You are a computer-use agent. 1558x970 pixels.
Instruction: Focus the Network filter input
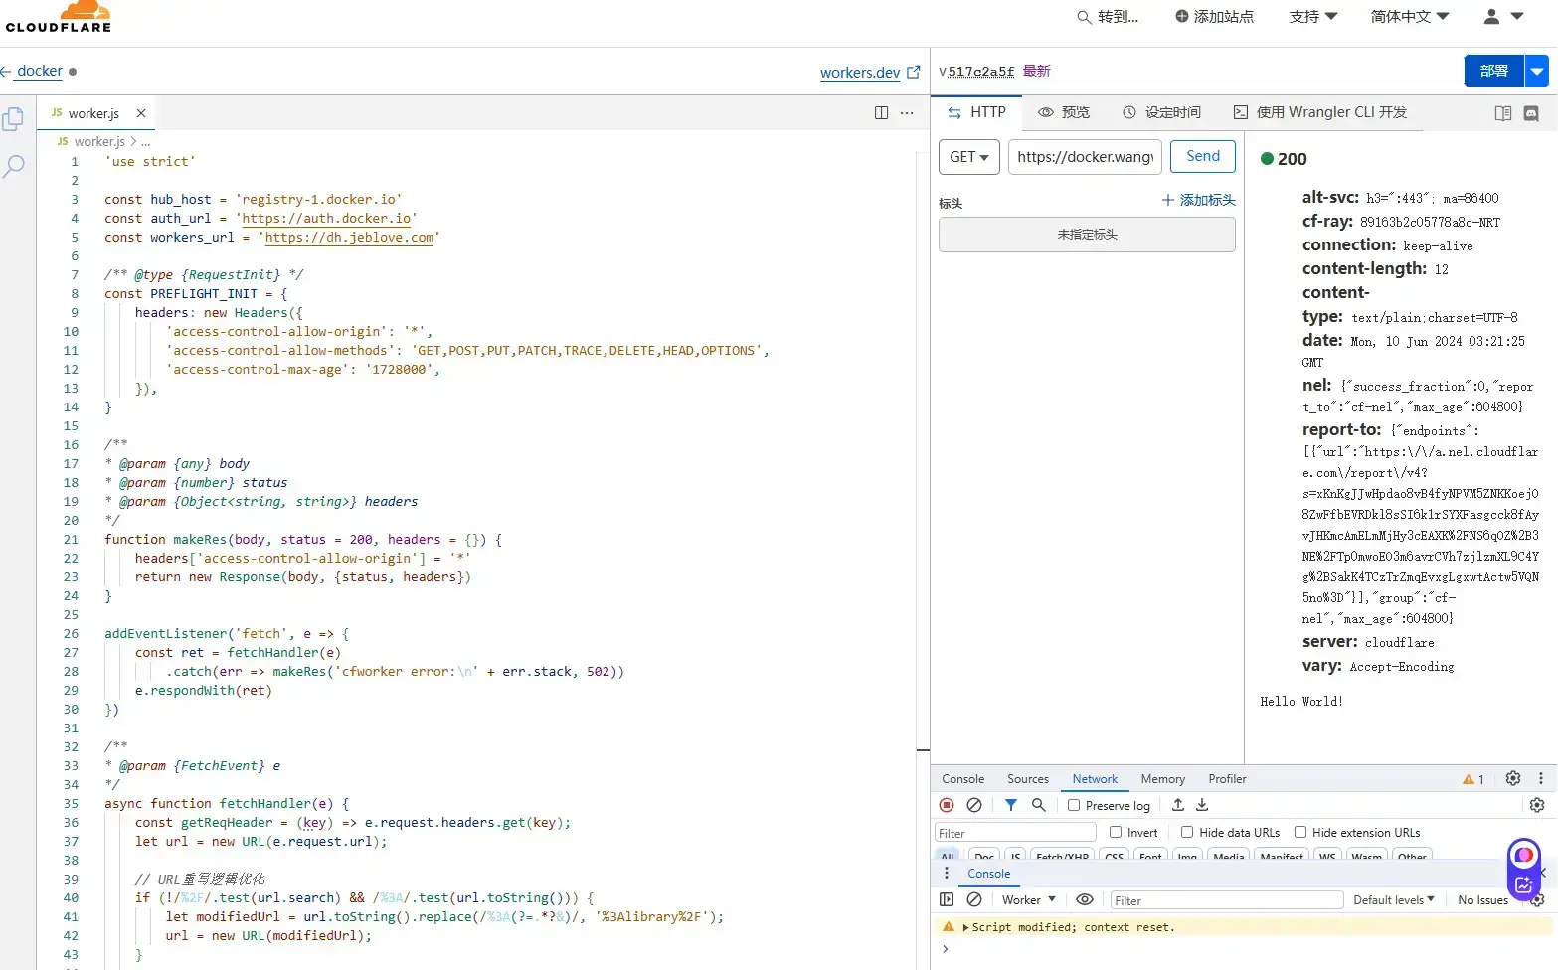click(1015, 833)
